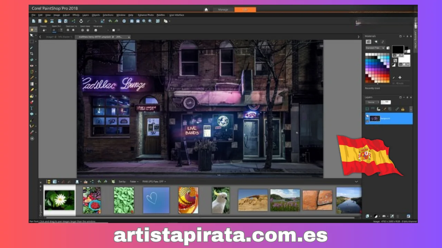Click the Zoom percent input field
This screenshot has height=248, width=442.
point(54,30)
